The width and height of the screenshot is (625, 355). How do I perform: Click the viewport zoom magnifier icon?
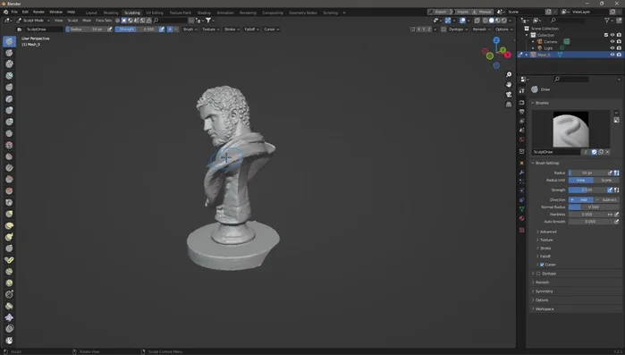point(509,75)
